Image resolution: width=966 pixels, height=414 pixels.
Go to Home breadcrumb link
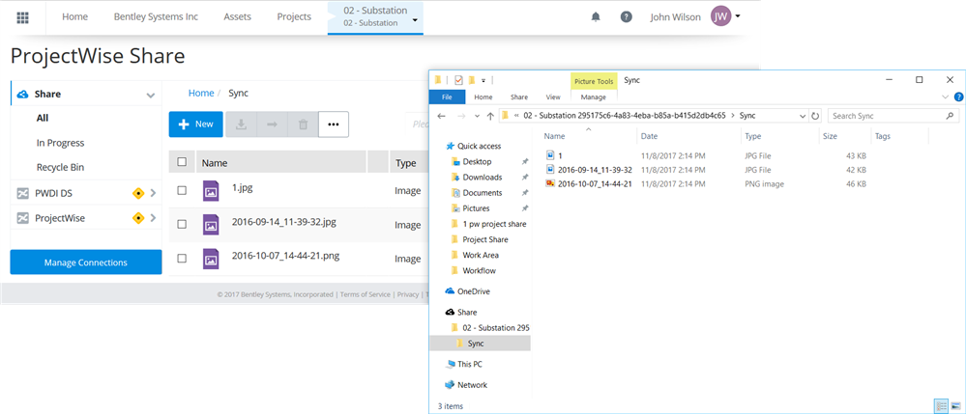[201, 94]
